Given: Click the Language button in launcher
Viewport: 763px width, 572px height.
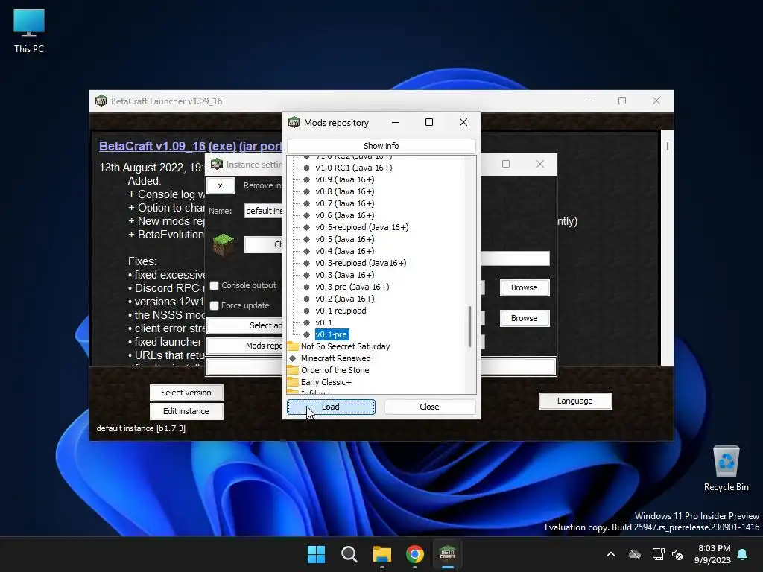Looking at the screenshot, I should coord(575,401).
